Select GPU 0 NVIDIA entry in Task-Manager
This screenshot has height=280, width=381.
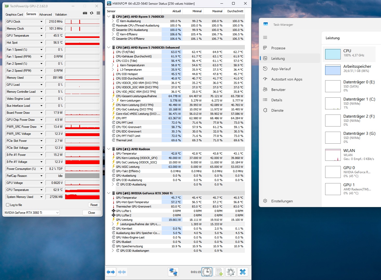coord(350,172)
